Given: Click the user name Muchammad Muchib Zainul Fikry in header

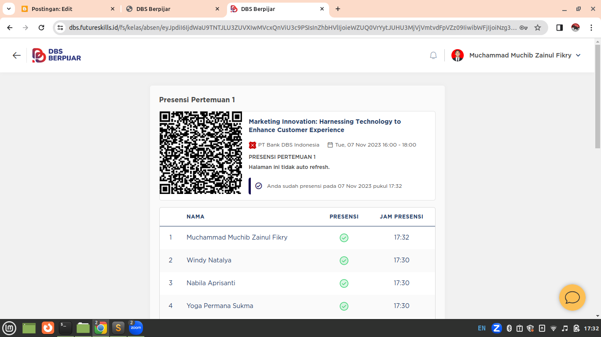Looking at the screenshot, I should (520, 55).
